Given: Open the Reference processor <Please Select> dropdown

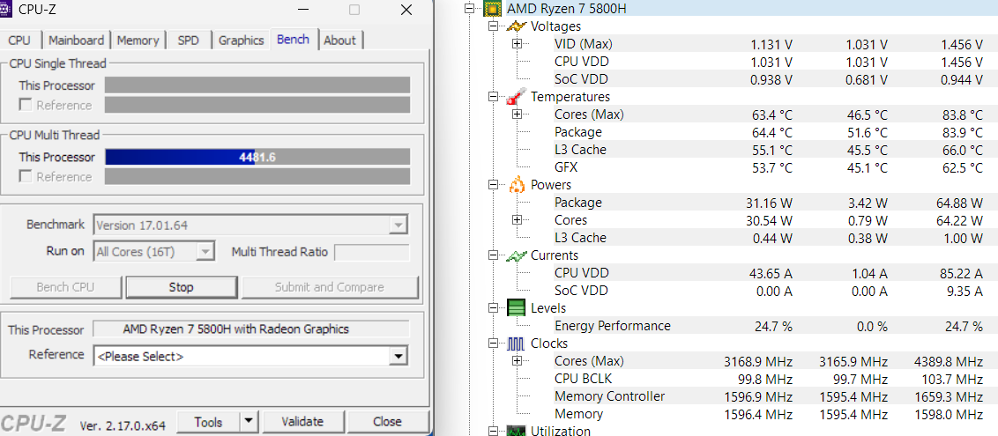Looking at the screenshot, I should pos(399,357).
